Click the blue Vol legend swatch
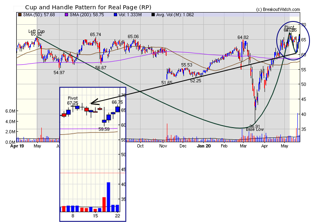The image size is (316, 222). point(115,15)
